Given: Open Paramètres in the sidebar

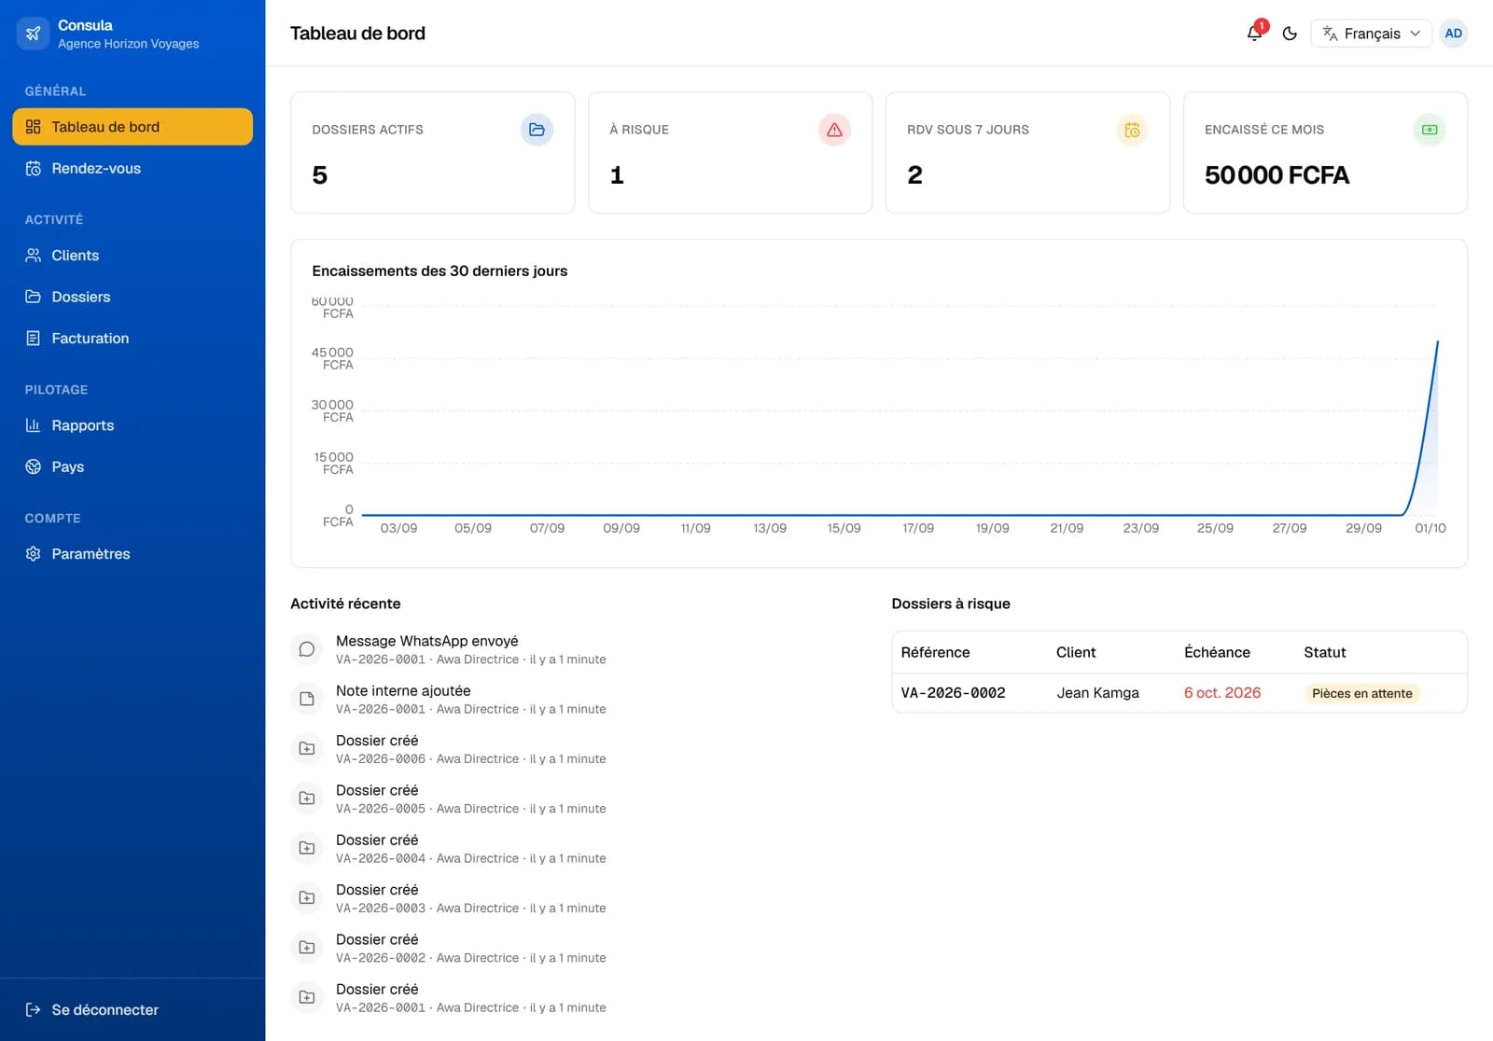Looking at the screenshot, I should 133,554.
